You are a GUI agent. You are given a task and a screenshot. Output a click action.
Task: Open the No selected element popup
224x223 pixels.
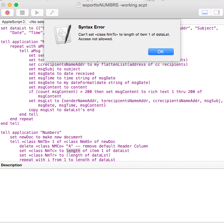click(x=36, y=22)
